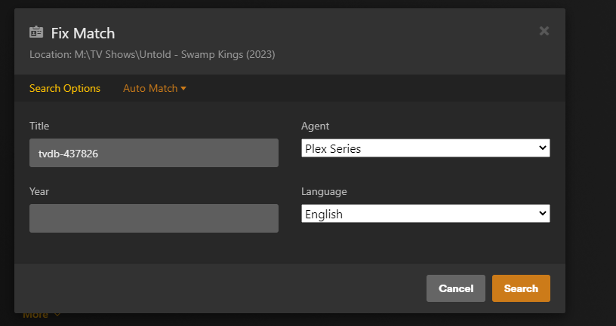
Task: Click the Title label text
Action: coord(39,126)
